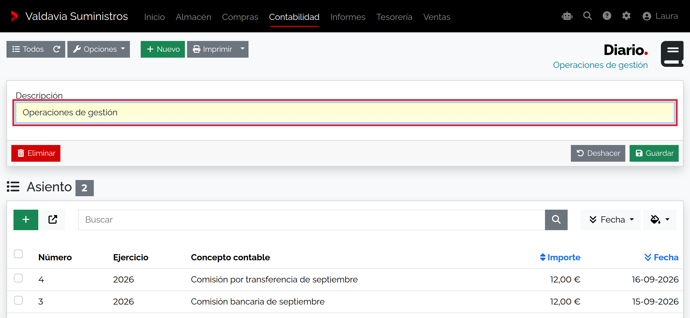The image size is (690, 318).
Task: Open the Contabilidad menu
Action: click(294, 17)
